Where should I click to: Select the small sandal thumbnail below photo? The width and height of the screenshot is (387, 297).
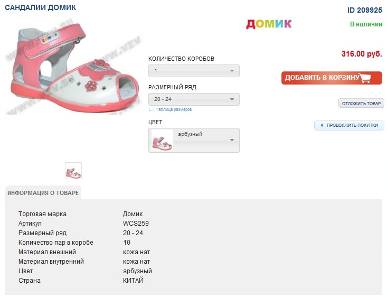click(73, 171)
